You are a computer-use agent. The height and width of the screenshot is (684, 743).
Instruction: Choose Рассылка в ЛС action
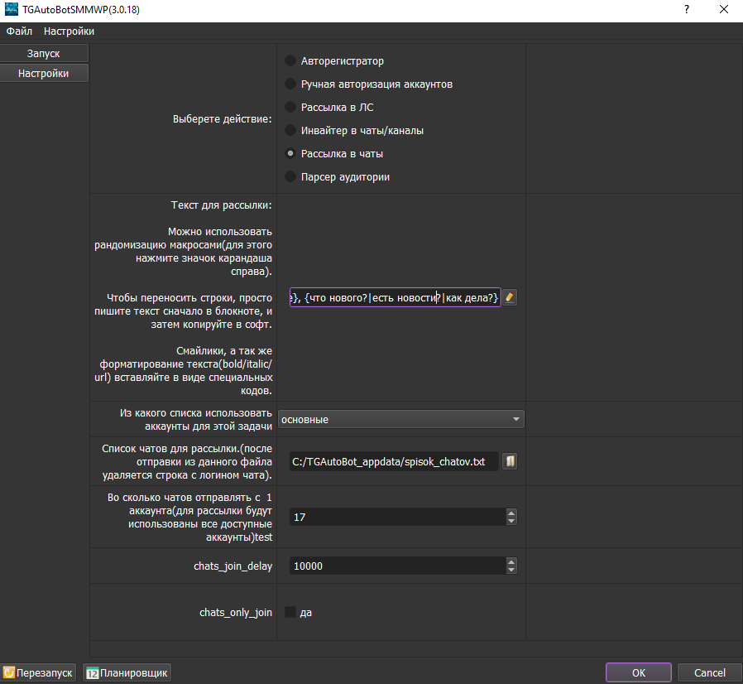click(x=290, y=107)
